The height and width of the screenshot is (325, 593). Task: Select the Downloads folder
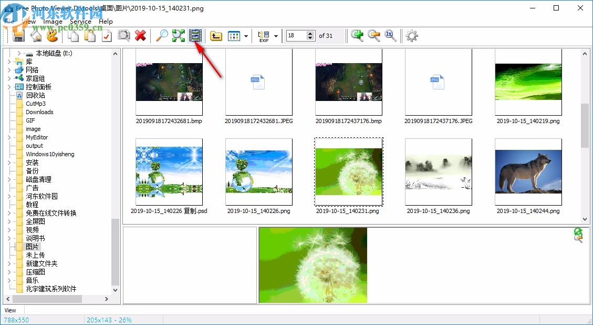coord(38,112)
